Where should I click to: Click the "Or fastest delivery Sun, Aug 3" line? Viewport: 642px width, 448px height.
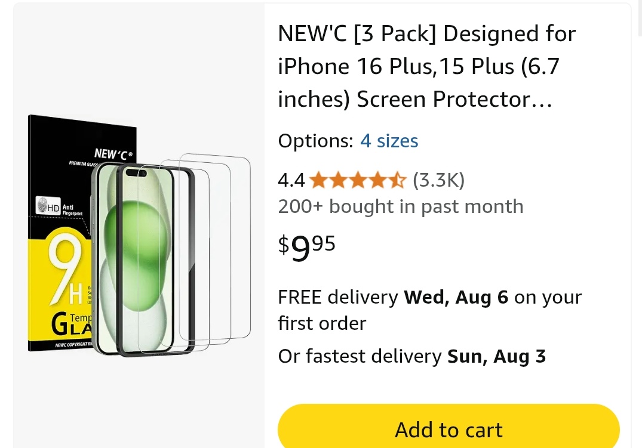click(x=412, y=356)
